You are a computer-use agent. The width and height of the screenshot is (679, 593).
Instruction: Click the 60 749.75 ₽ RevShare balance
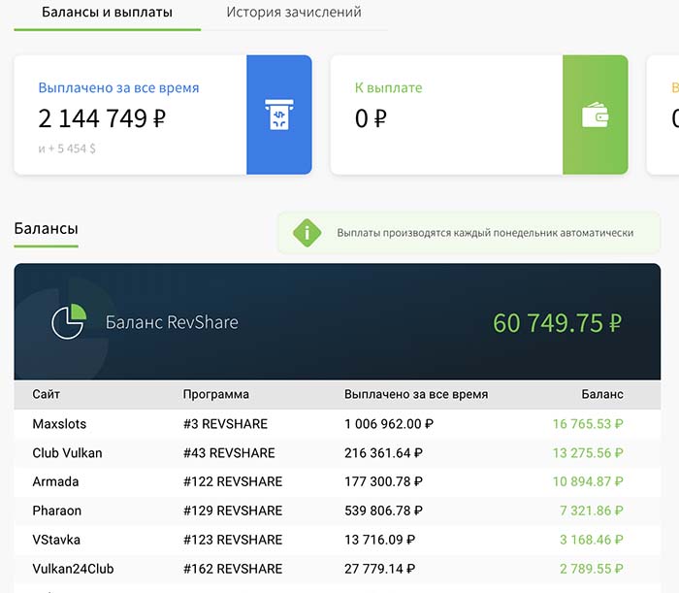point(557,323)
